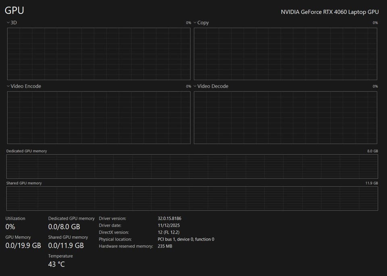Click the driver version number 32.0.15.8186
Image resolution: width=387 pixels, height=276 pixels.
[x=169, y=218]
